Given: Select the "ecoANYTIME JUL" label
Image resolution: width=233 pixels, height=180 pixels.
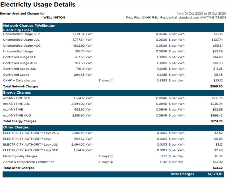Looking at the screenshot, I should pyautogui.click(x=16, y=104).
